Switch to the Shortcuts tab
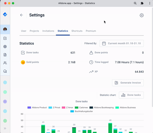 pos(77,31)
